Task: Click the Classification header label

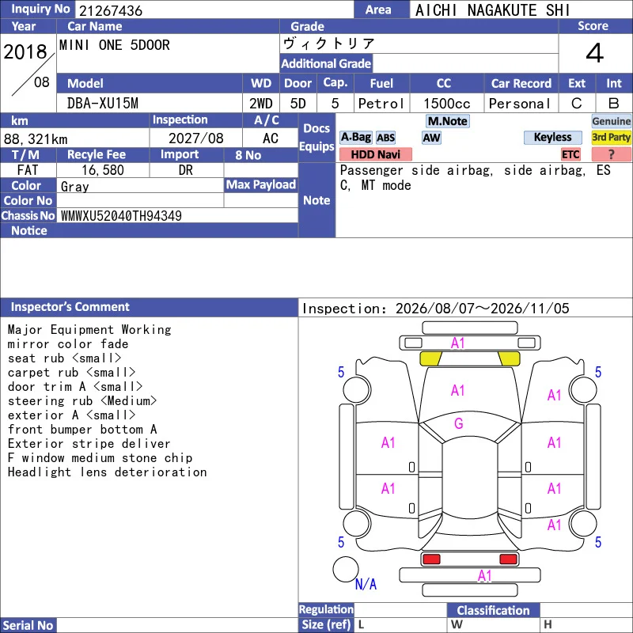Action: point(493,610)
